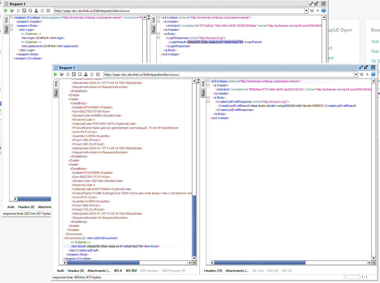Image resolution: width=380 pixels, height=283 pixels.
Task: Click endpoint URL field in front window
Action: pyautogui.click(x=229, y=74)
